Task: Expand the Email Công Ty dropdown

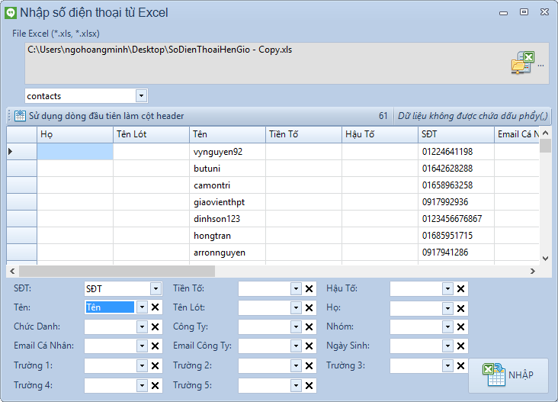Action: 296,346
